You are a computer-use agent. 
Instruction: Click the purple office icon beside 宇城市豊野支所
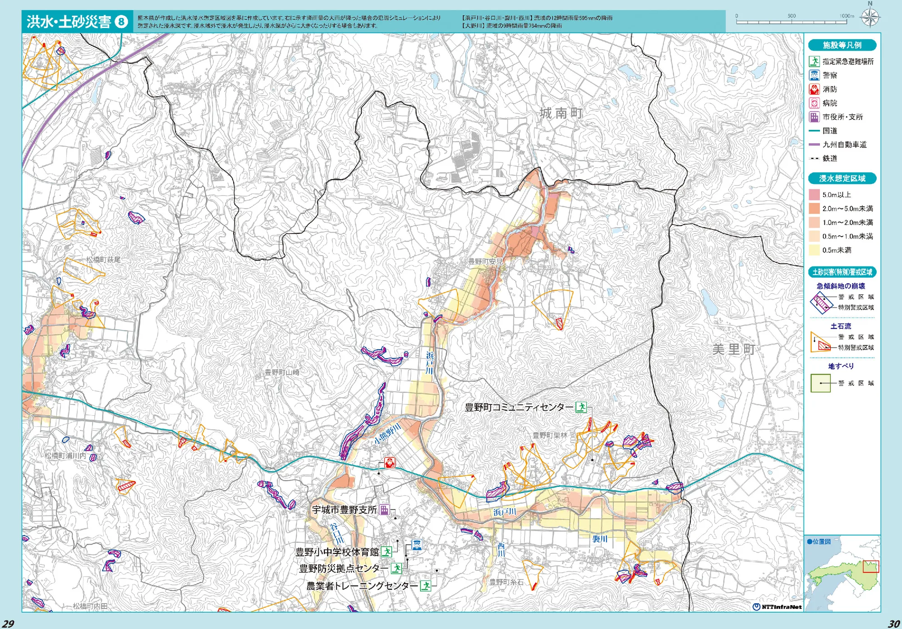[x=384, y=510]
